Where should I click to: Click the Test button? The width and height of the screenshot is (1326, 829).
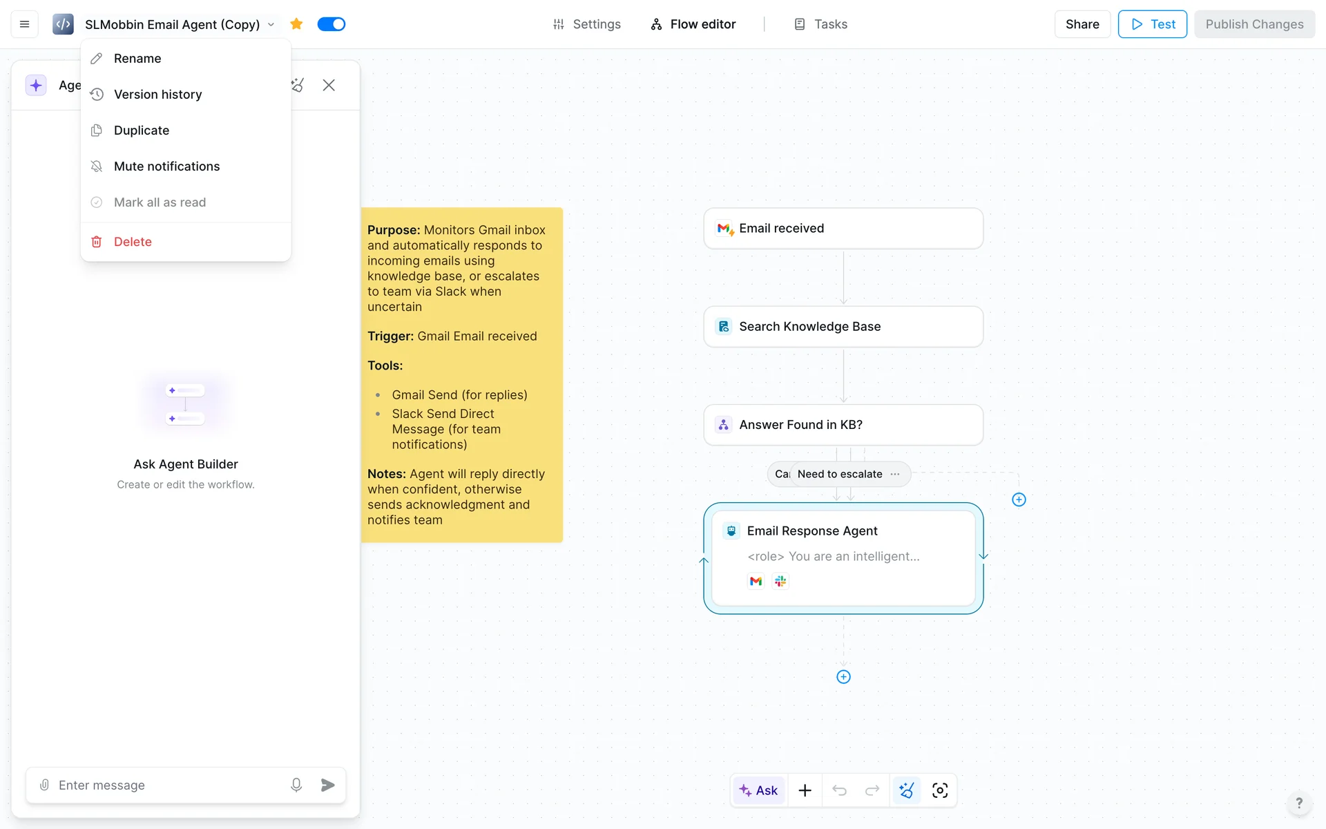(1152, 24)
